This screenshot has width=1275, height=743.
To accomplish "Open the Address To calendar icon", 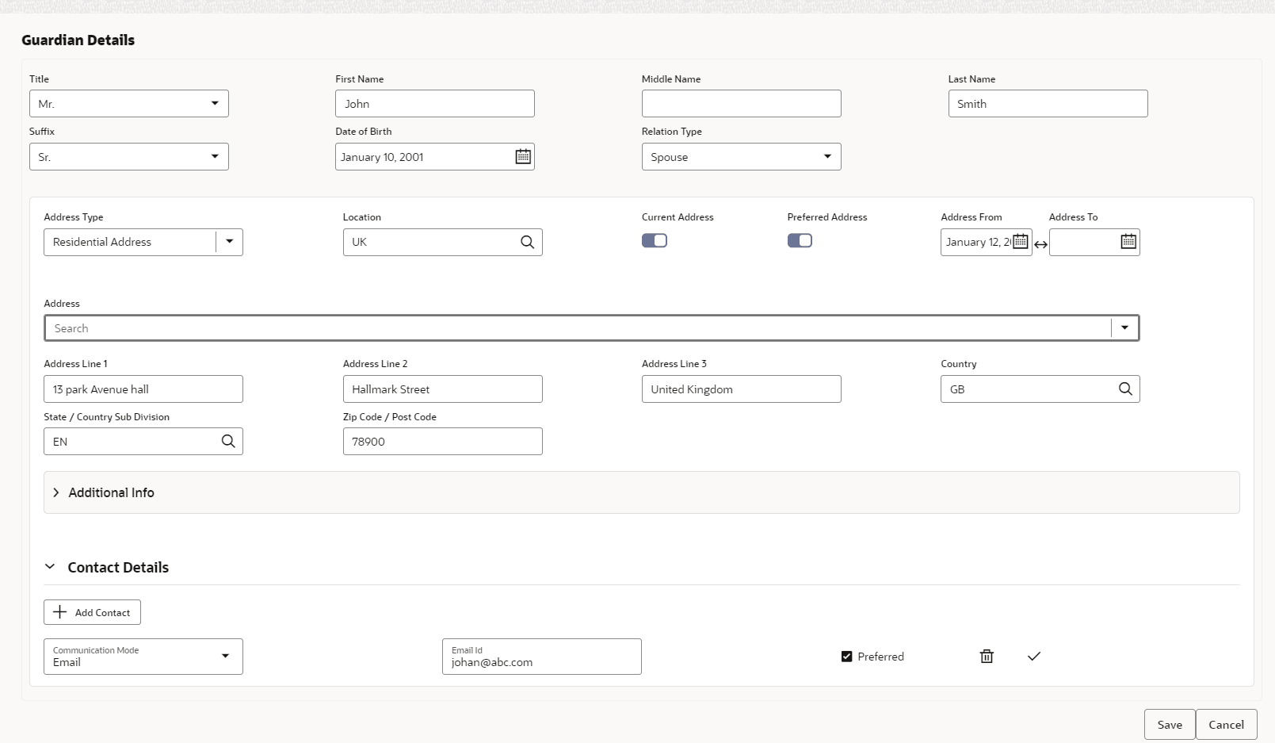I will click(1128, 242).
